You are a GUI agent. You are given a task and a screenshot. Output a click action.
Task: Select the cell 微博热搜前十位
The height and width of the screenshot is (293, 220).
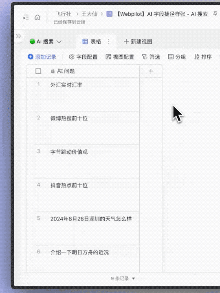(x=94, y=128)
